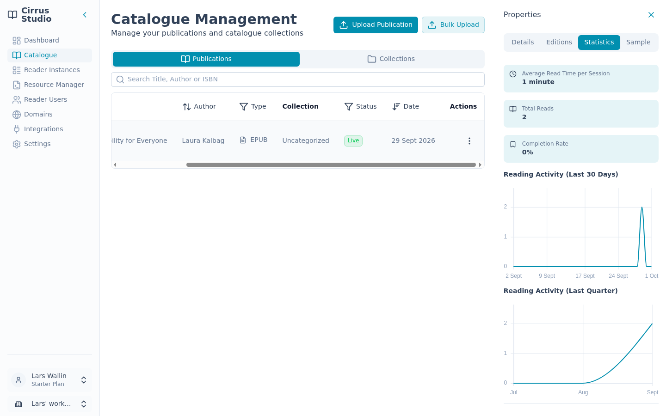Collapse the sidebar with the chevron
The width and height of the screenshot is (666, 416).
click(85, 15)
